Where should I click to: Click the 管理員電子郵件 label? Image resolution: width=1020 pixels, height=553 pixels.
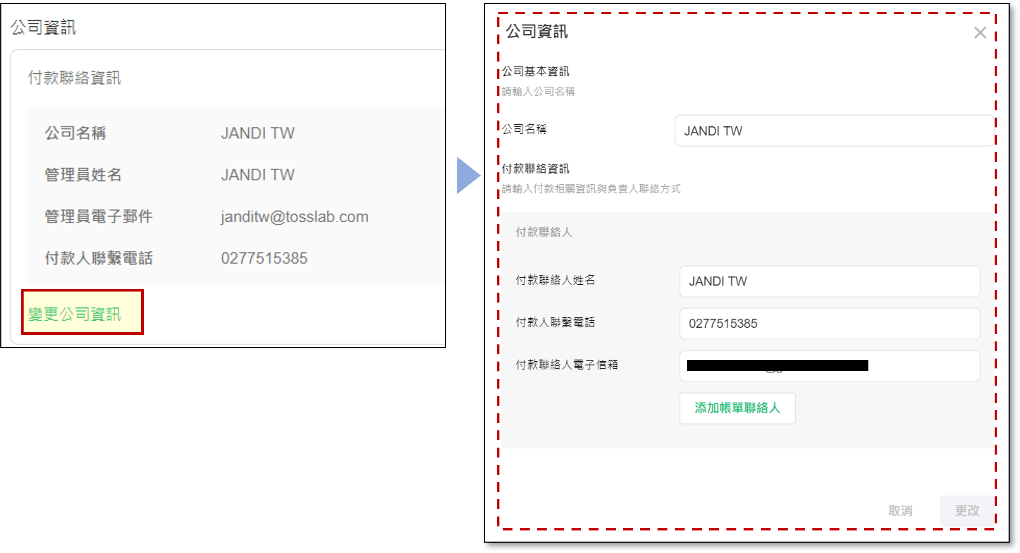98,217
